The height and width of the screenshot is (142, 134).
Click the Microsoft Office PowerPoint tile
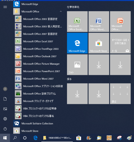coord(120,22)
